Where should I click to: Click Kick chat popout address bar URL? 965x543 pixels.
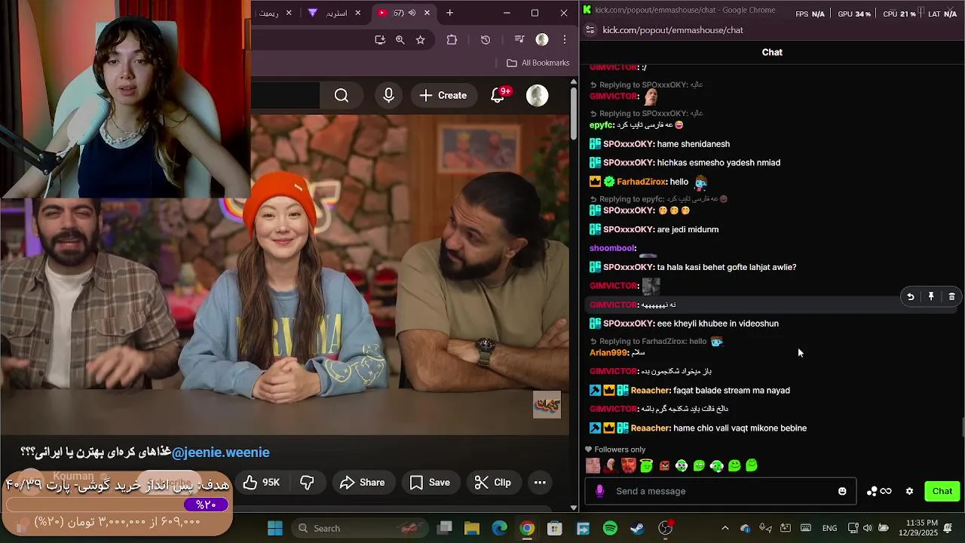(672, 30)
